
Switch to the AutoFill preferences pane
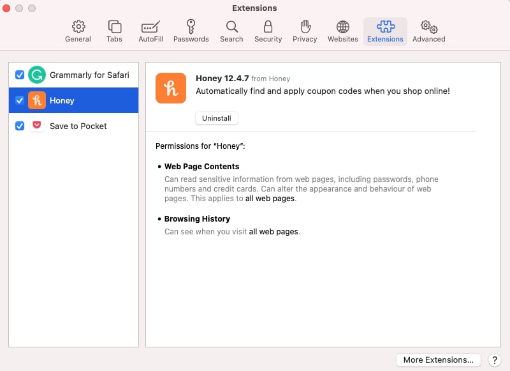pyautogui.click(x=150, y=31)
